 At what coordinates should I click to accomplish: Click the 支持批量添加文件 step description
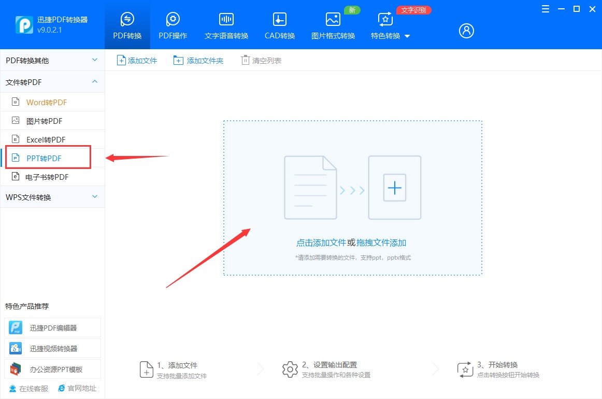click(x=182, y=376)
